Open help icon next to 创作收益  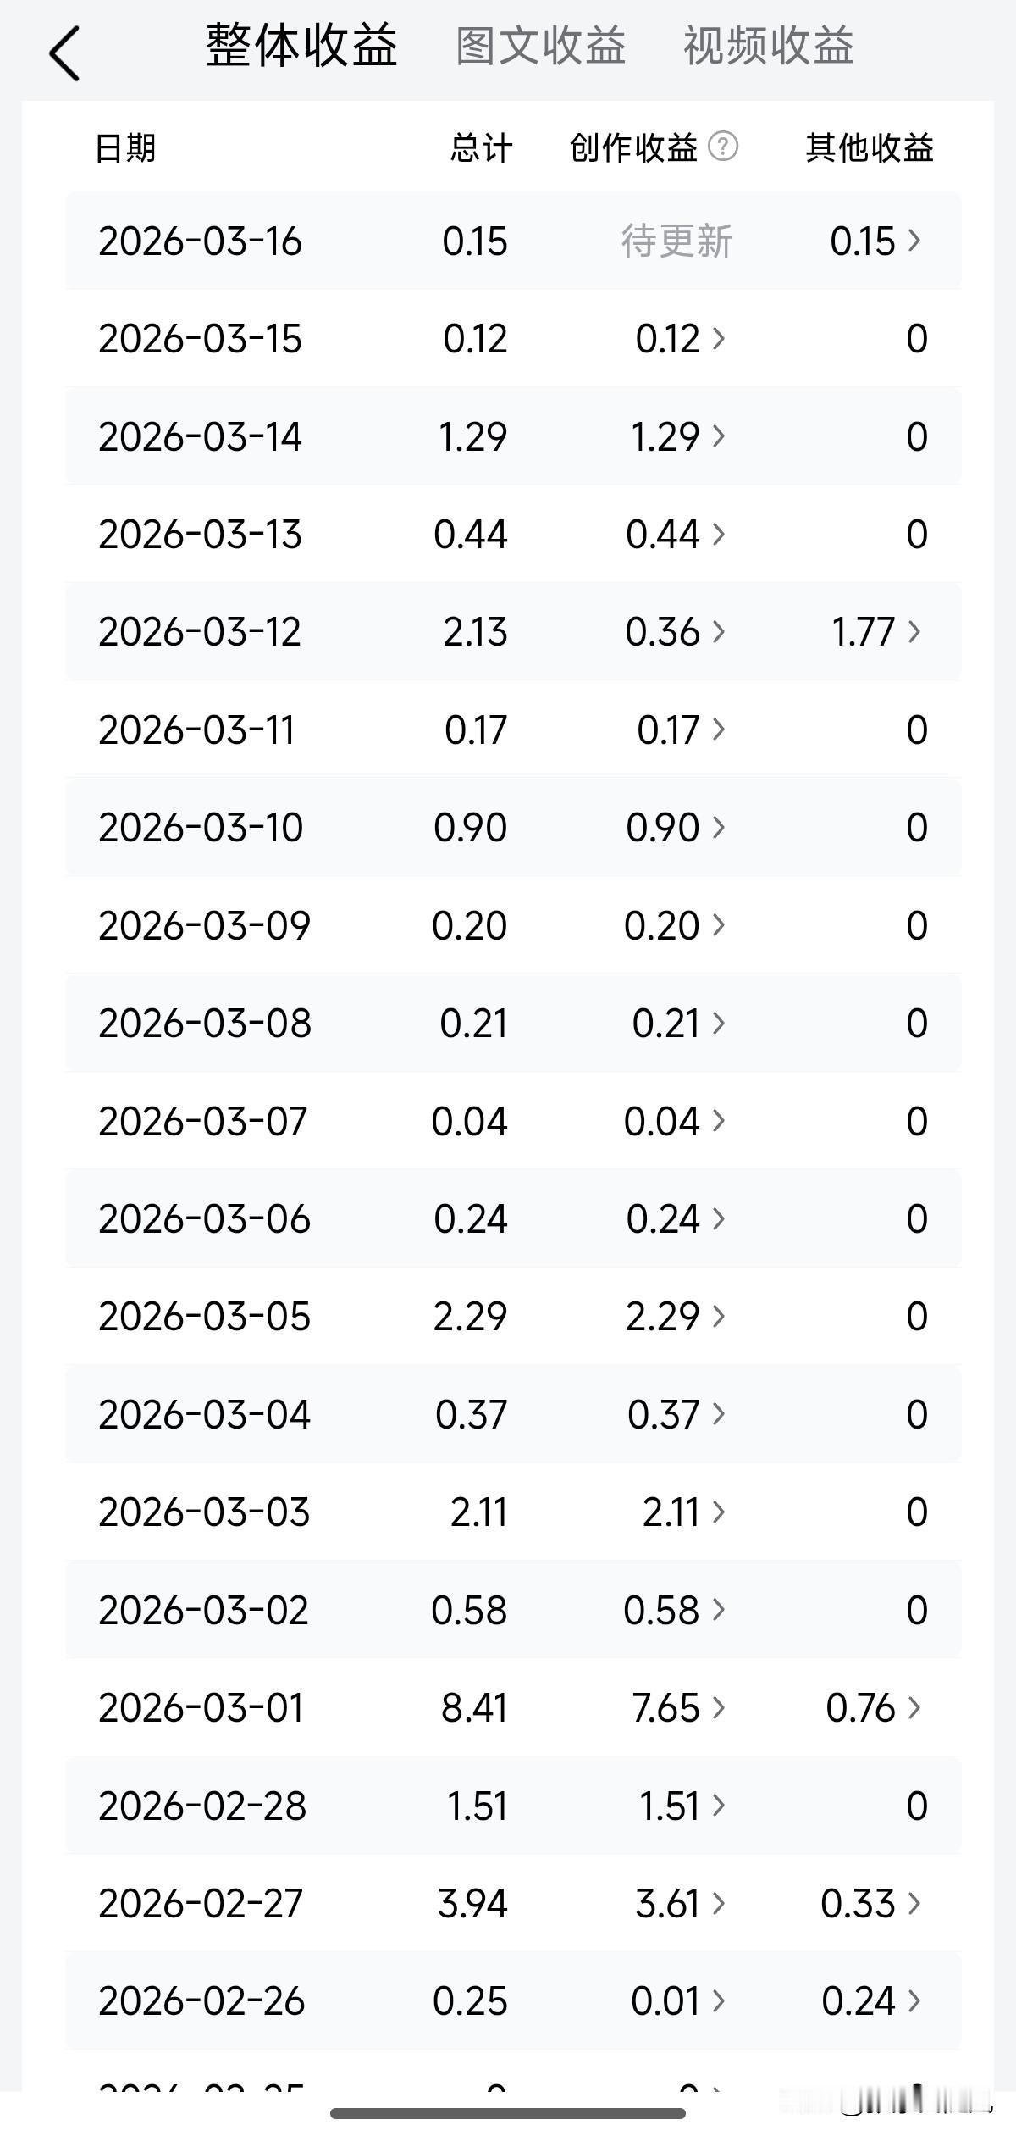[723, 147]
